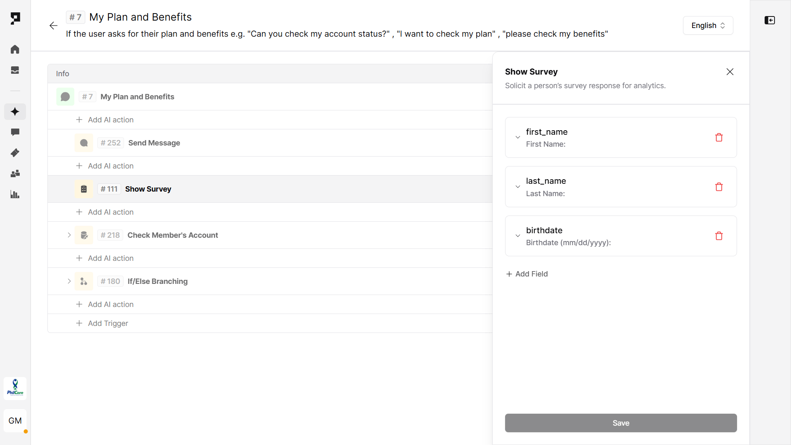Open the English language dropdown
Image resolution: width=791 pixels, height=445 pixels.
tap(708, 26)
